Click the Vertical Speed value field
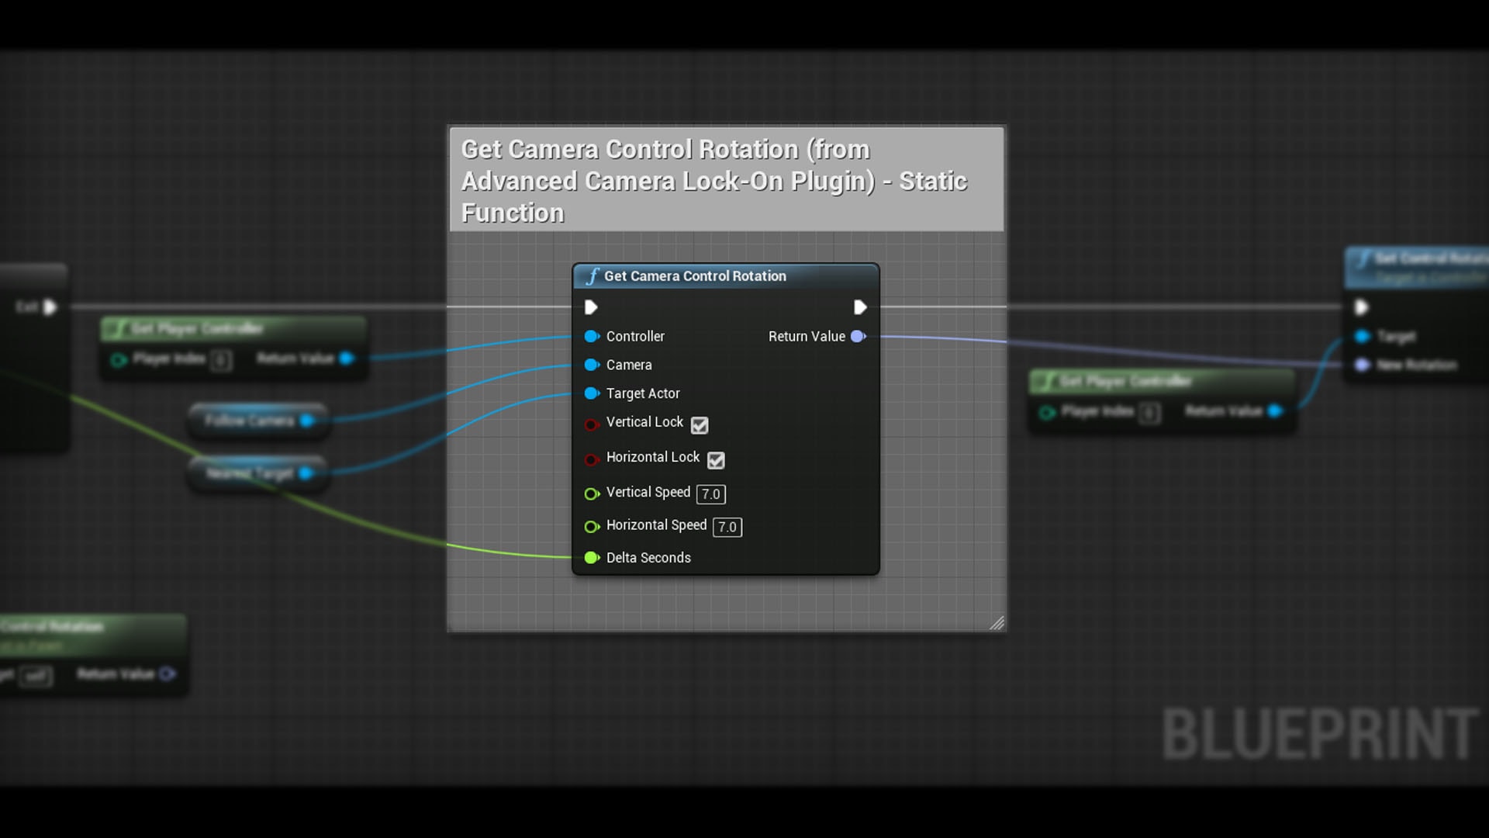1489x838 pixels. point(710,494)
